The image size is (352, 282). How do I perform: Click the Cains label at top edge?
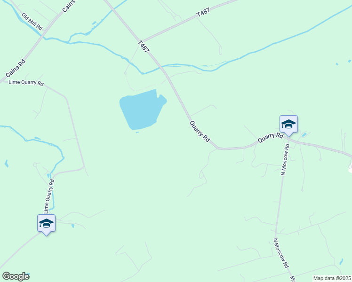(x=68, y=6)
